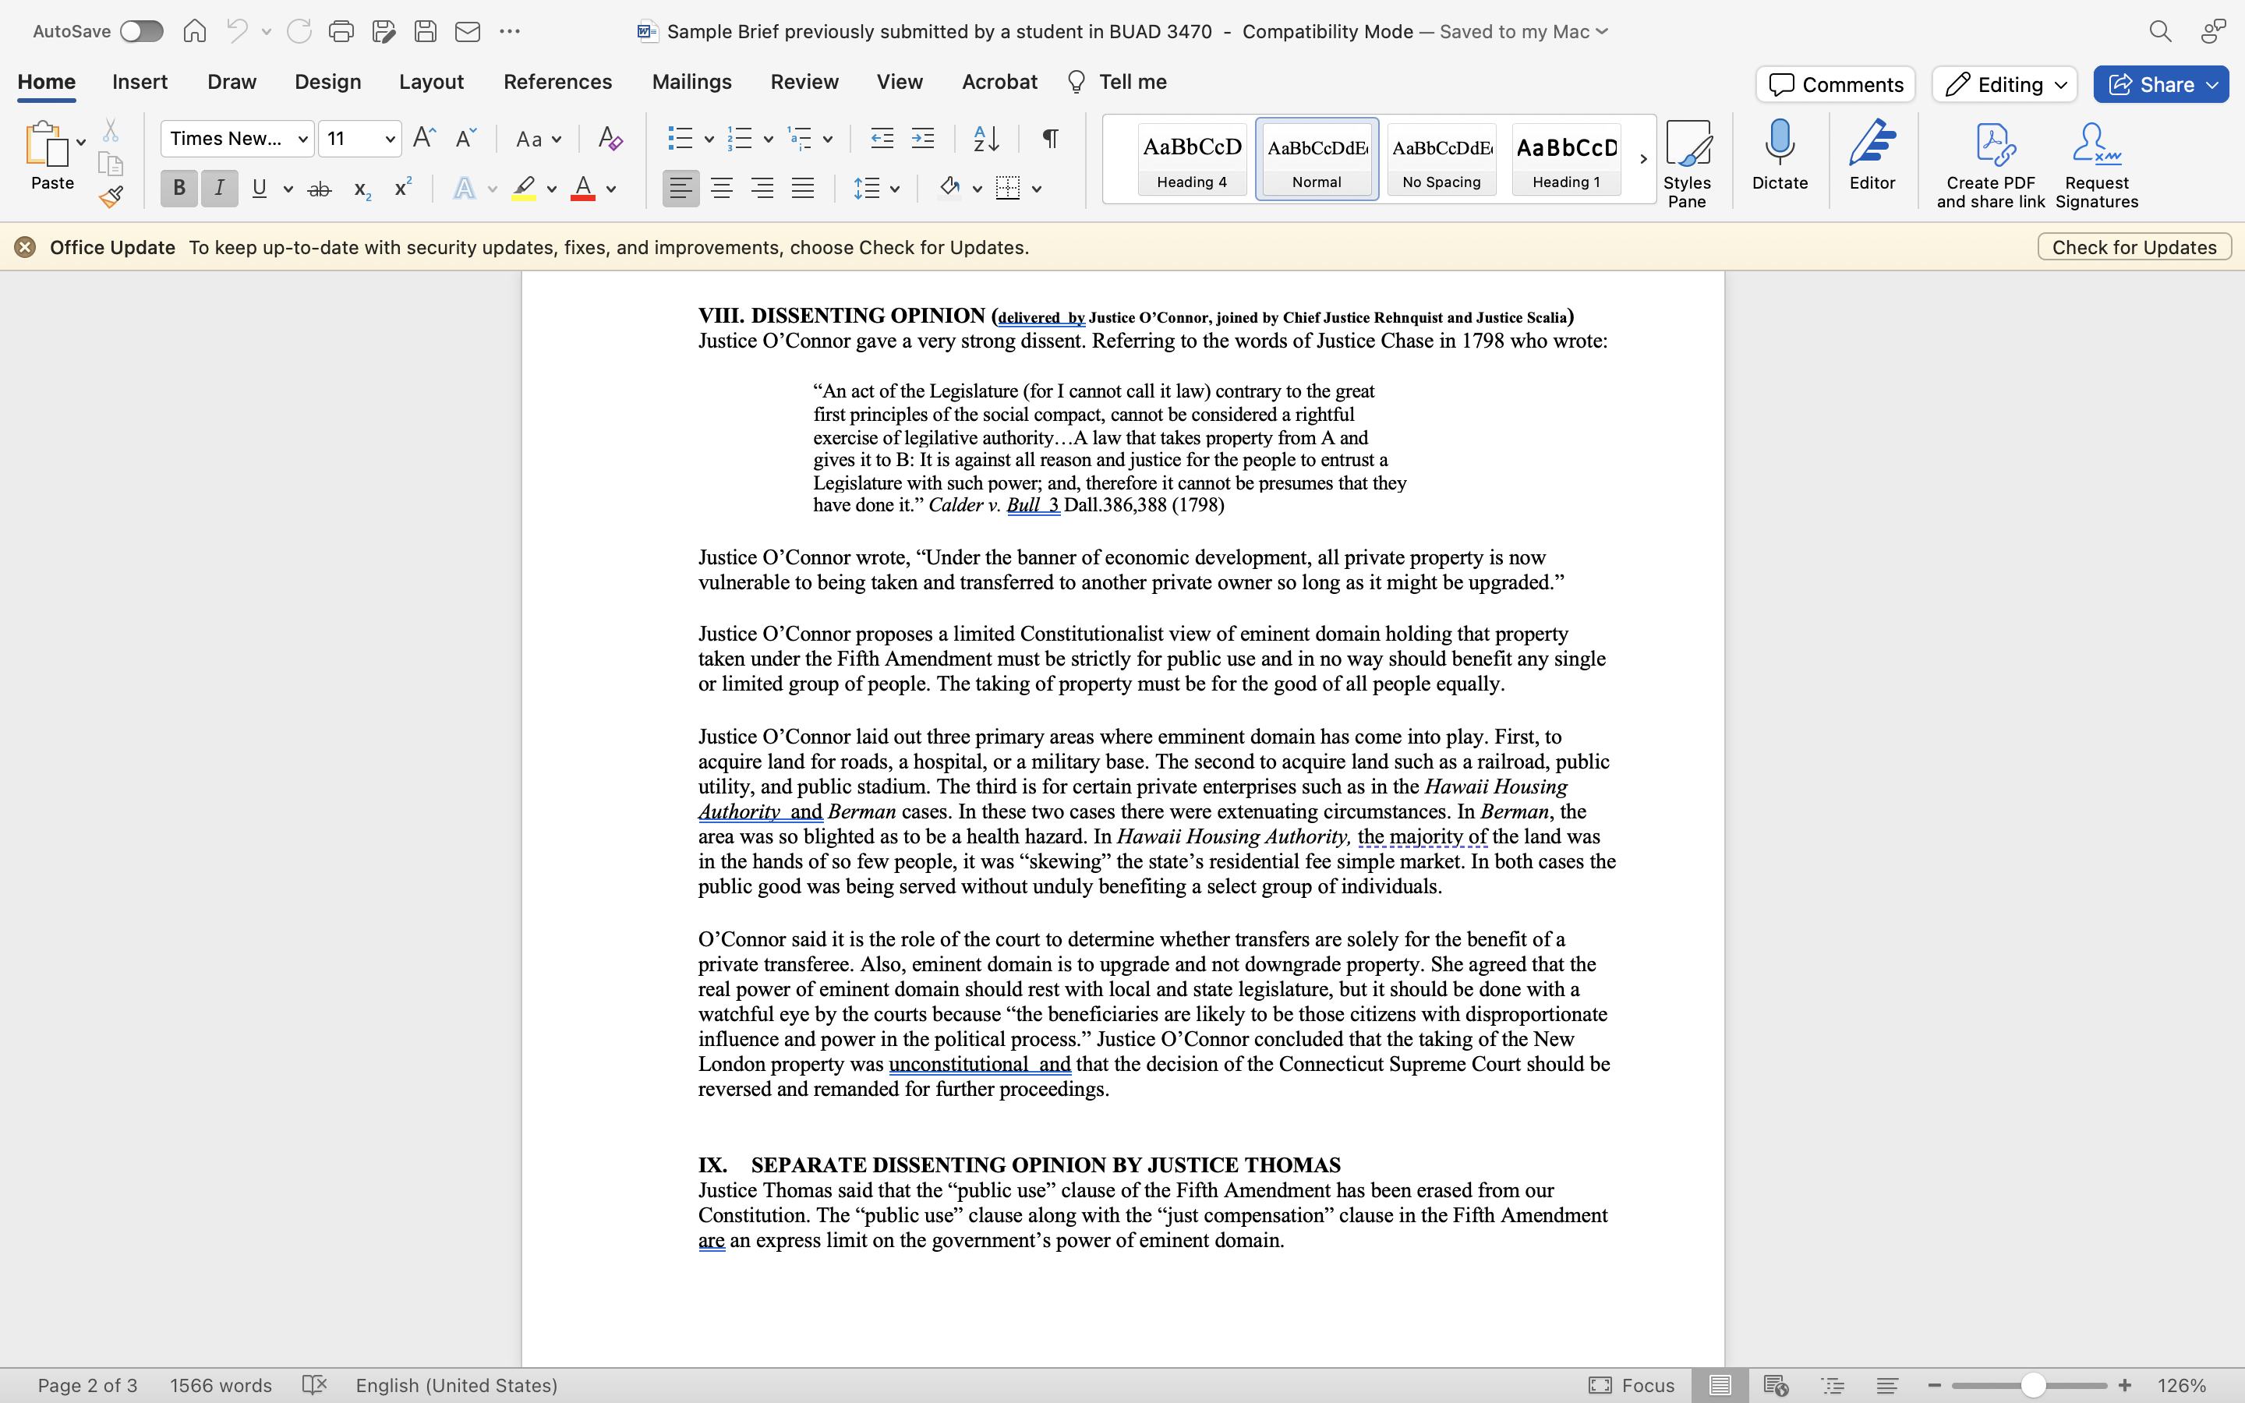Click Check for Updates
2245x1403 pixels.
tap(2134, 247)
